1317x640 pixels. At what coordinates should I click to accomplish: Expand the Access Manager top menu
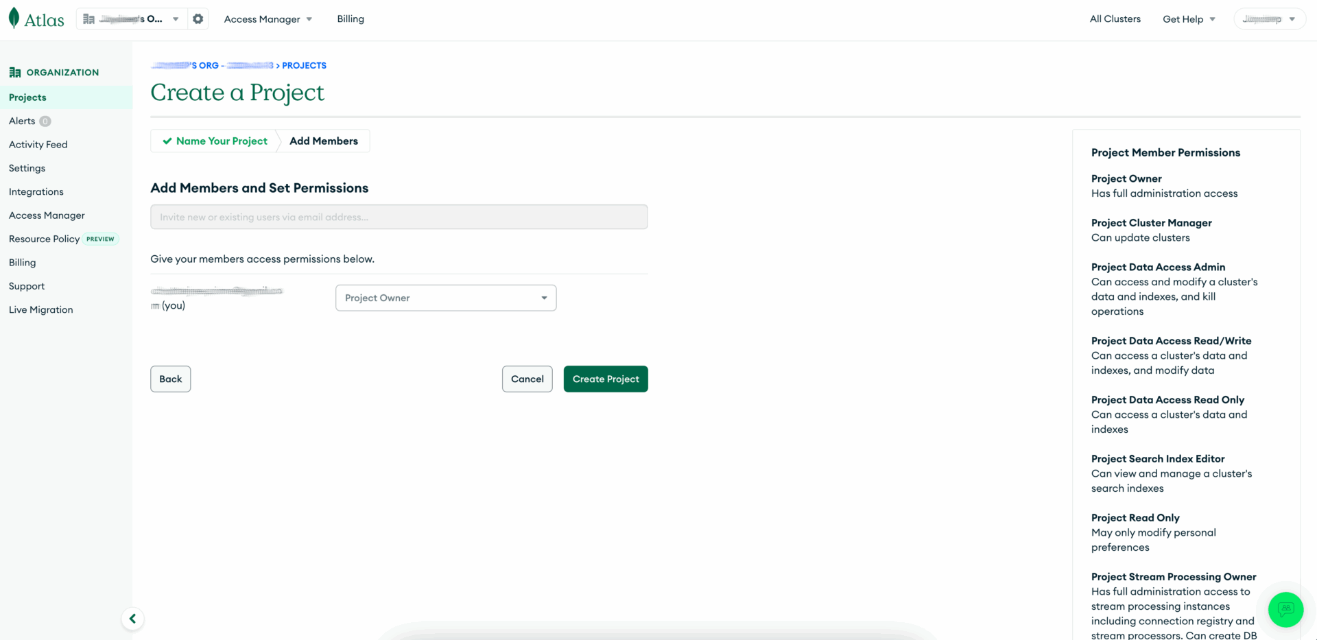point(268,19)
